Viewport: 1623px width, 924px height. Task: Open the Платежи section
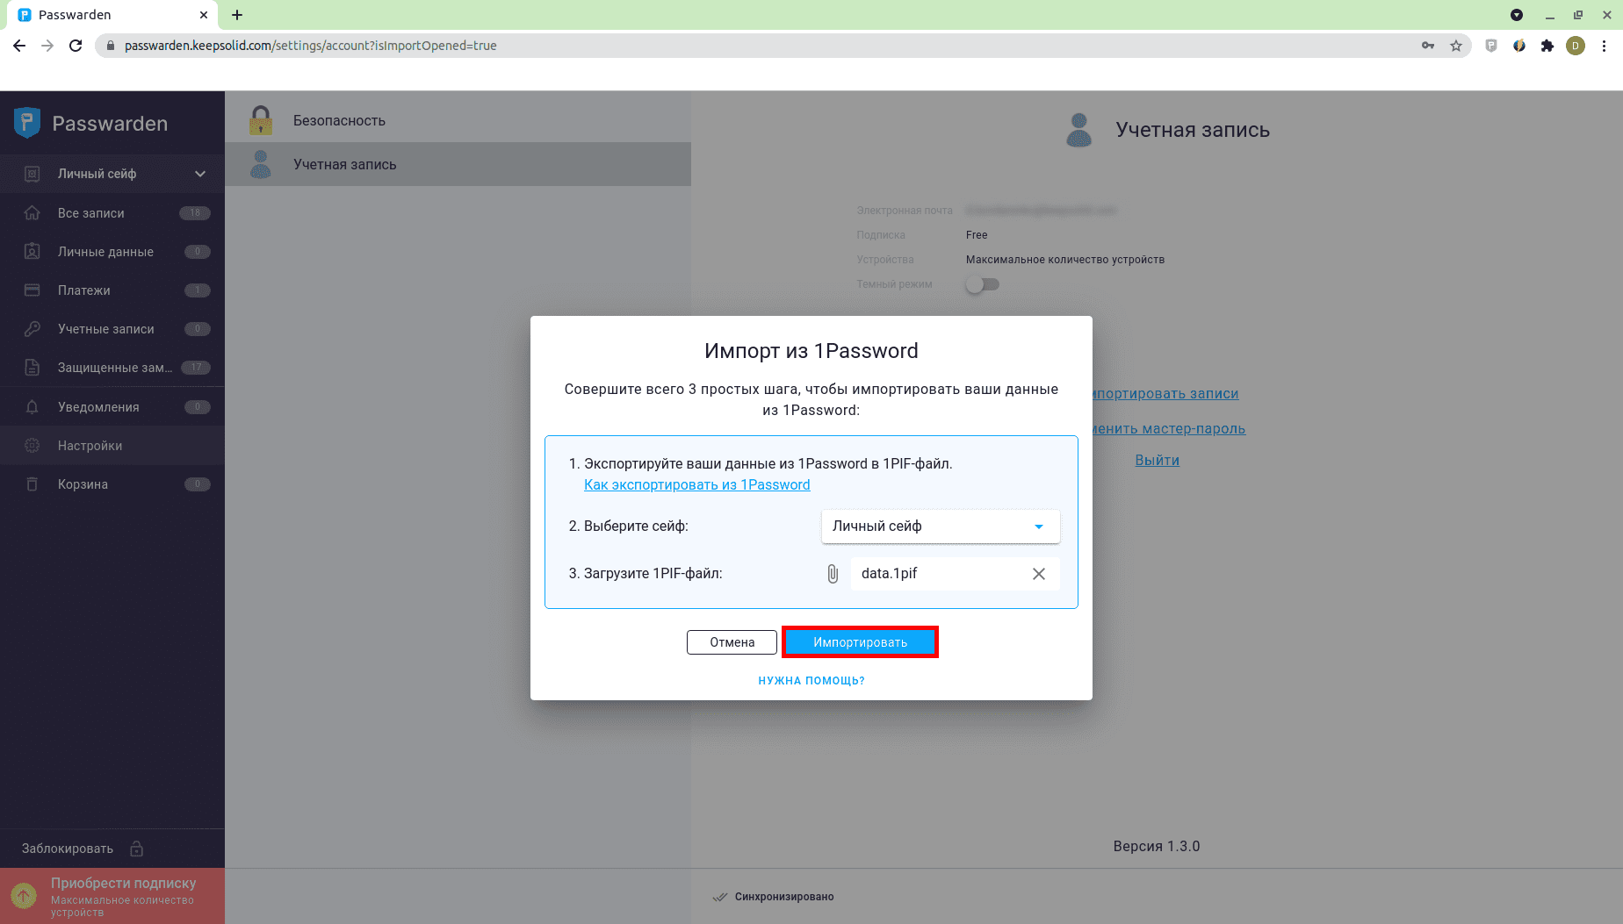[x=84, y=290]
